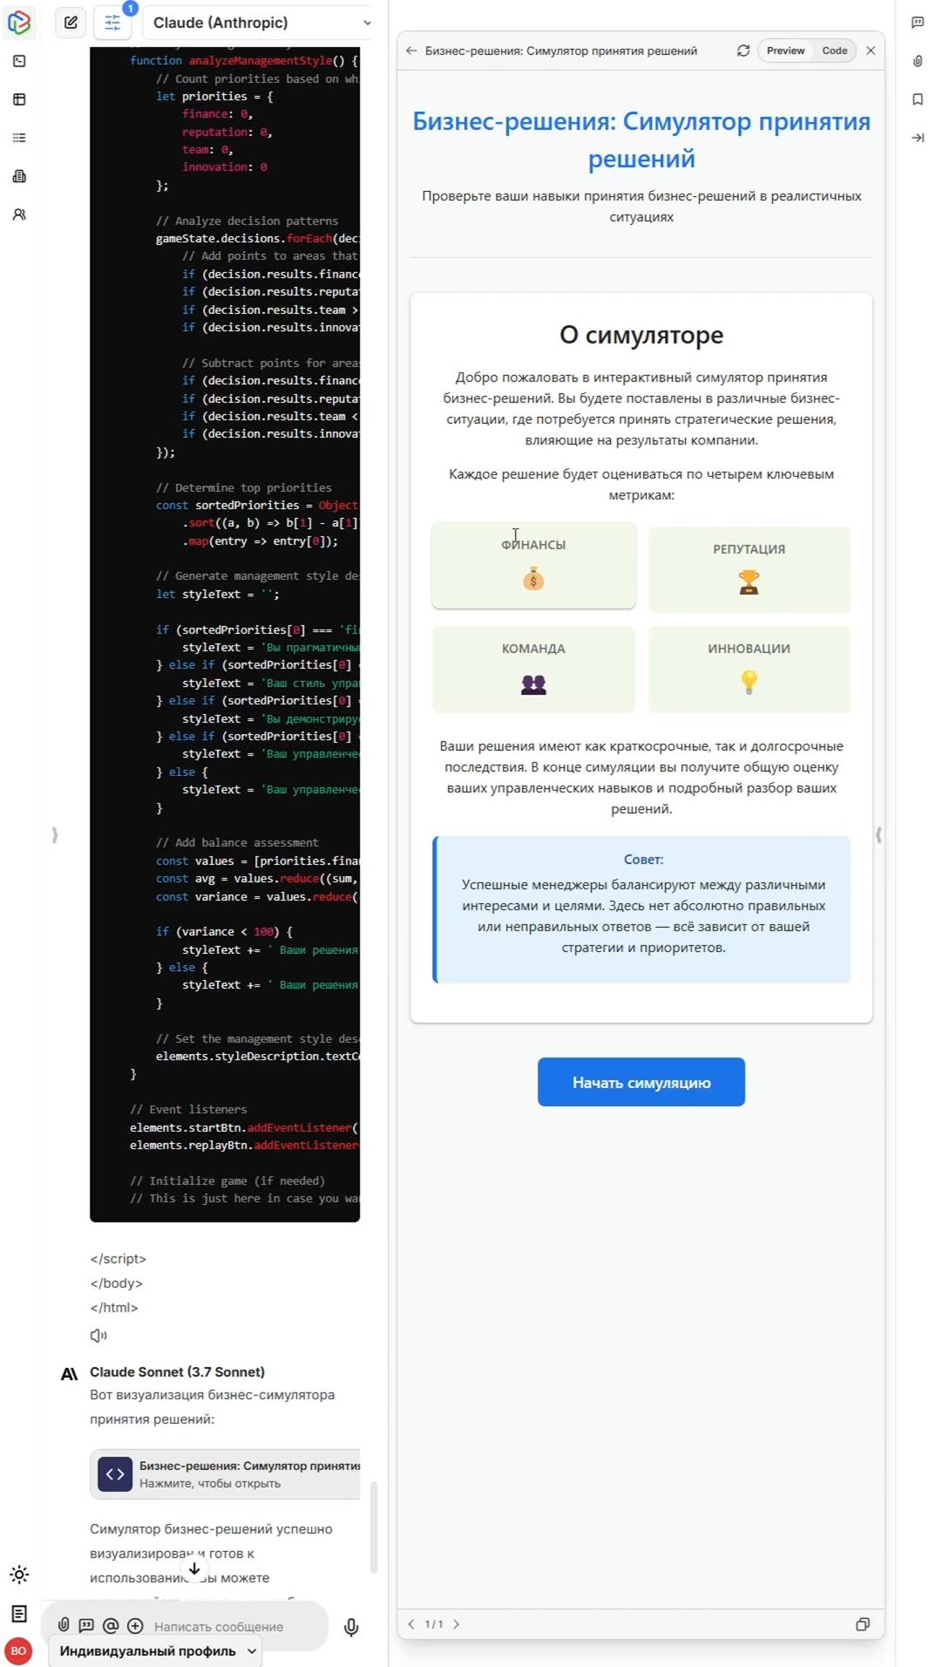The height and width of the screenshot is (1667, 936).
Task: Collapse right sidebar with arrow icon
Action: coord(918,138)
